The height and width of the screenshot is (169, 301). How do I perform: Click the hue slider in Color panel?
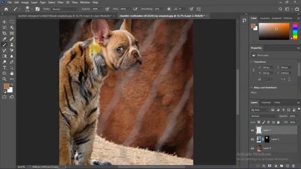tap(295, 31)
